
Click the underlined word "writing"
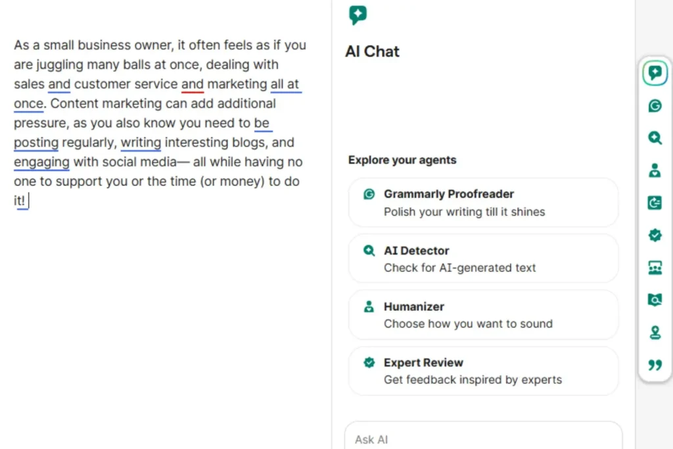tap(141, 143)
